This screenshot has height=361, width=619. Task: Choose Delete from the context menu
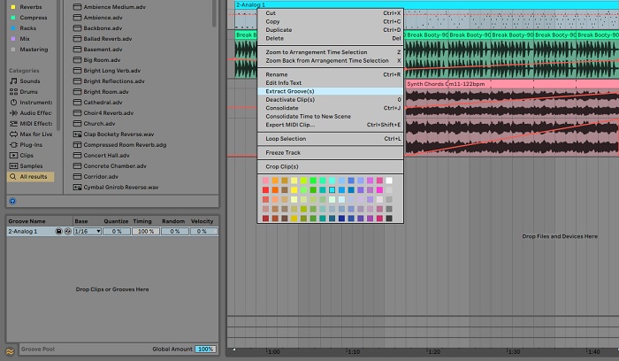point(330,38)
